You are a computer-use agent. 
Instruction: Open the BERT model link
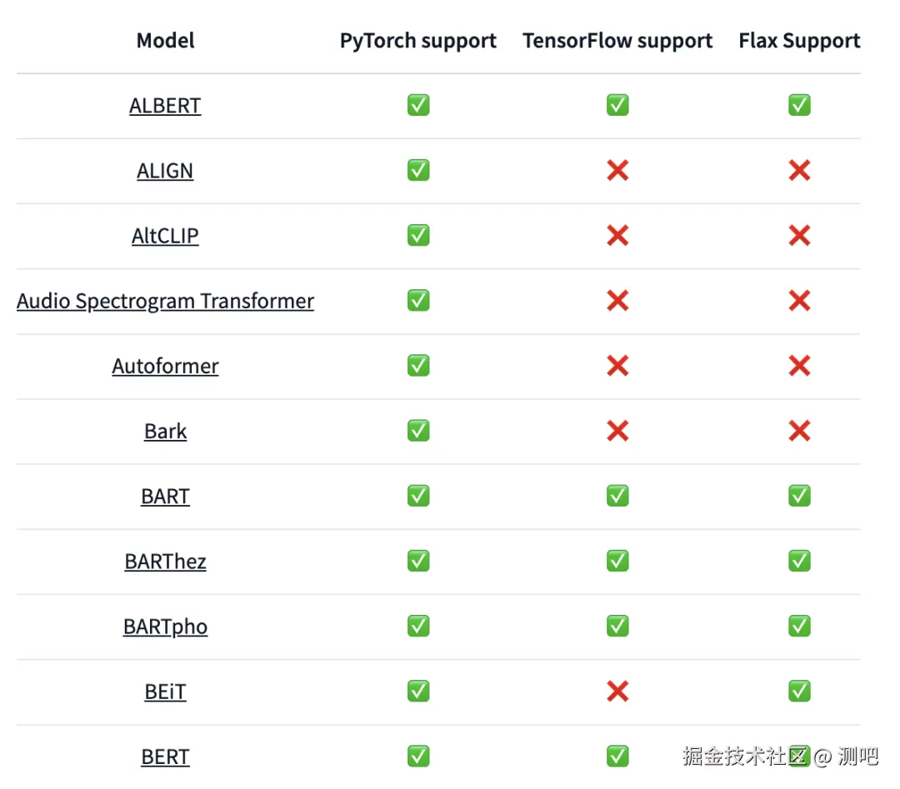[x=165, y=757]
